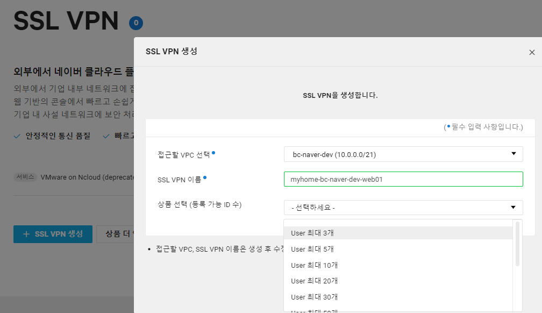Click the 0 count badge beside SSL VPN

[x=136, y=23]
